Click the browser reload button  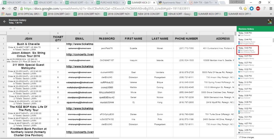click(x=15, y=8)
